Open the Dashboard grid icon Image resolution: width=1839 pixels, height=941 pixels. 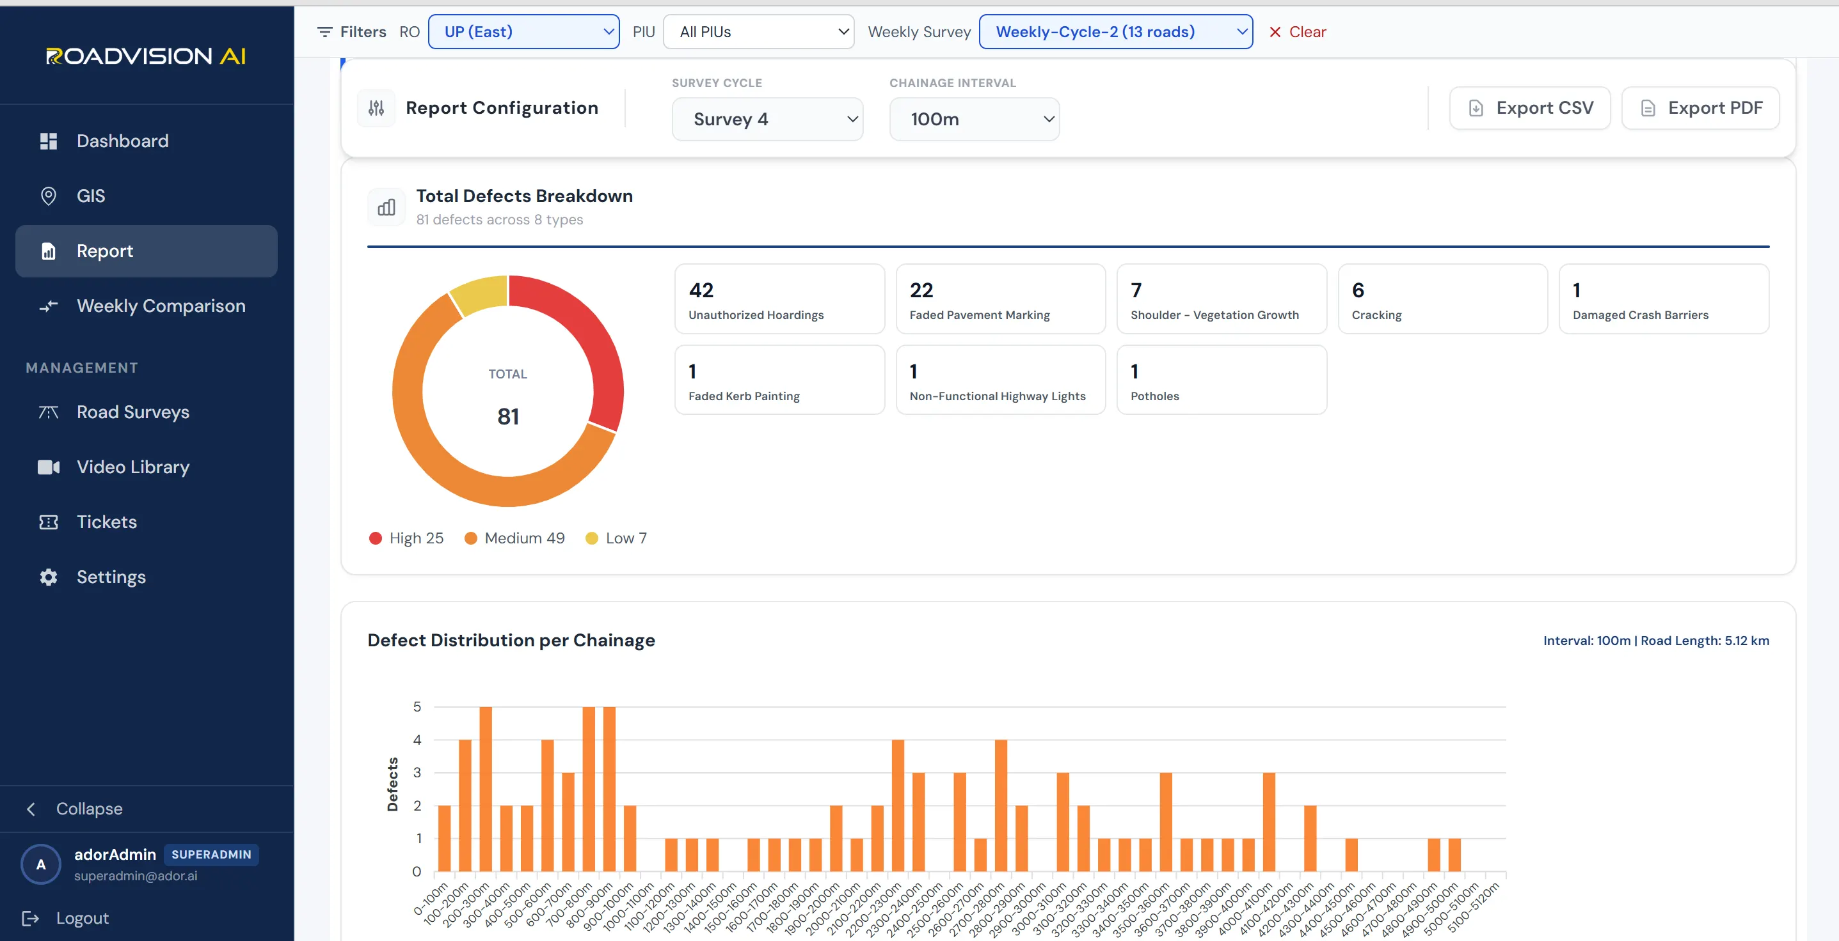pos(49,141)
